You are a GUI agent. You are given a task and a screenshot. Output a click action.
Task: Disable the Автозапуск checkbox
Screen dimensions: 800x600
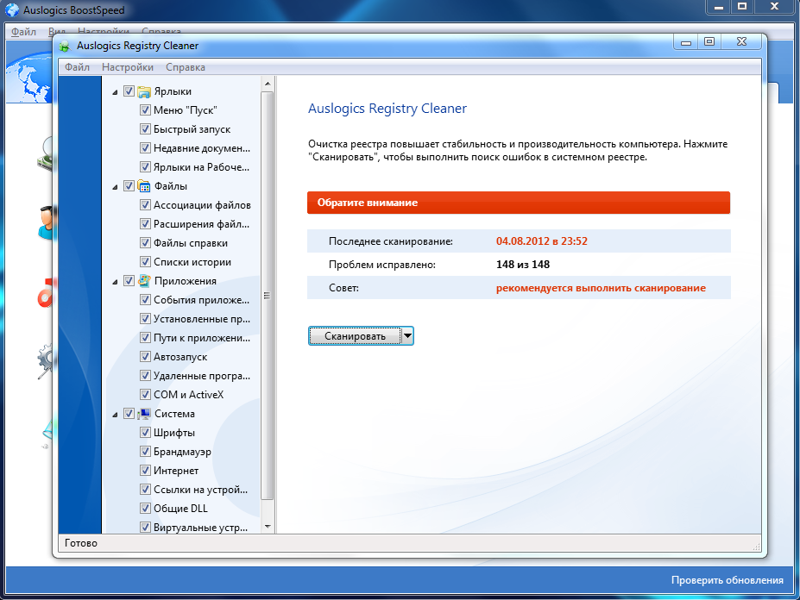click(145, 356)
